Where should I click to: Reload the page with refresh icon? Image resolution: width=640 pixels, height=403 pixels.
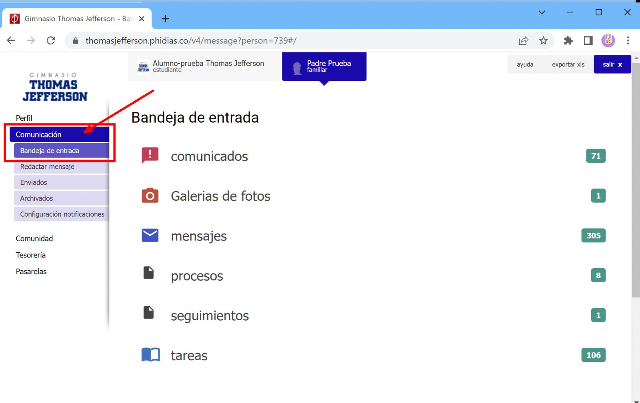(51, 40)
